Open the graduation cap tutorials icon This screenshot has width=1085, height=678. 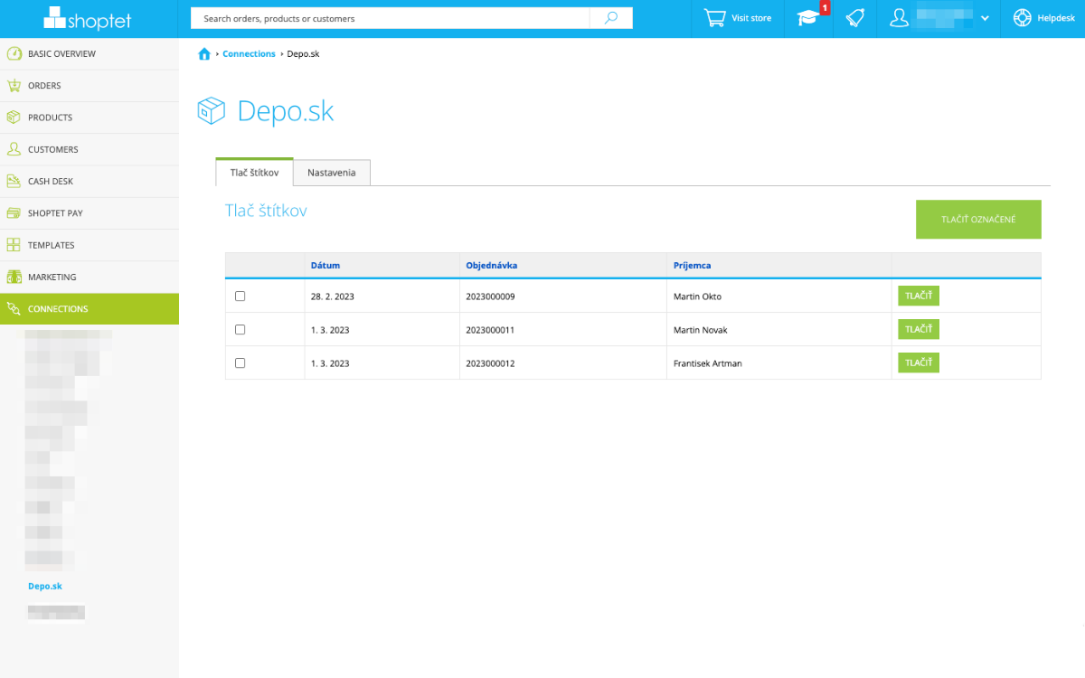(x=807, y=18)
